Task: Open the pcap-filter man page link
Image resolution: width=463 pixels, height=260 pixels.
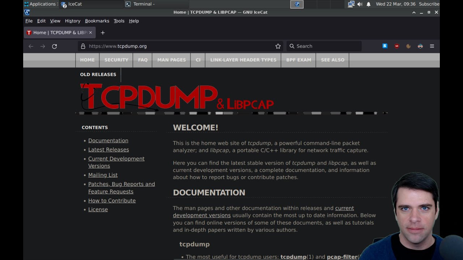Action: [342, 257]
